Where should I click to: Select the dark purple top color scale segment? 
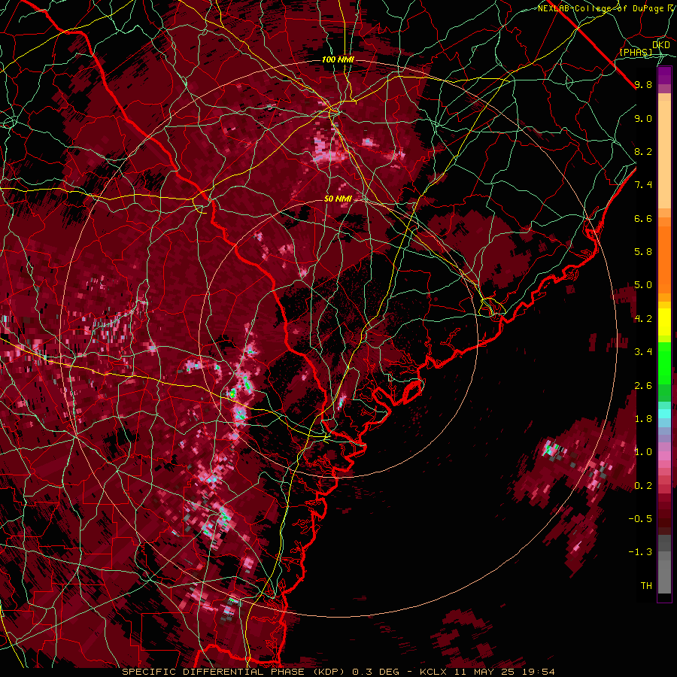664,75
